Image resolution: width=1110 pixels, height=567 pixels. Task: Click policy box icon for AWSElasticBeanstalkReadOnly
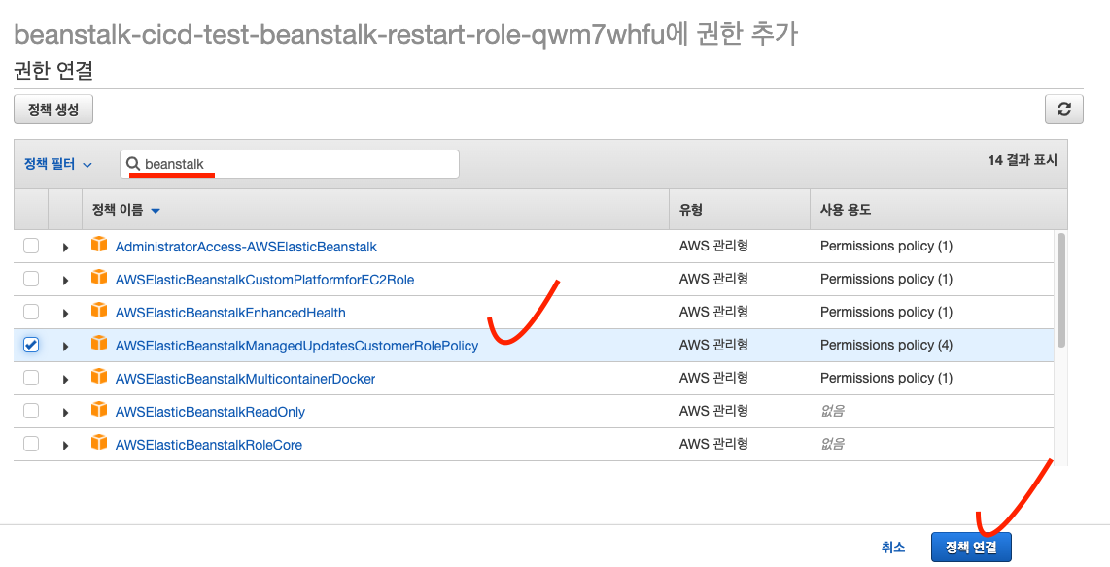click(99, 410)
